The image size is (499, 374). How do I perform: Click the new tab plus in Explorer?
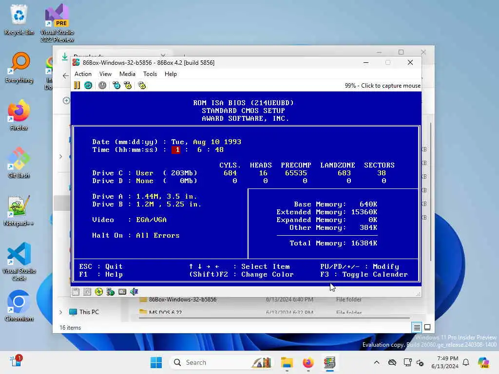click(x=184, y=56)
